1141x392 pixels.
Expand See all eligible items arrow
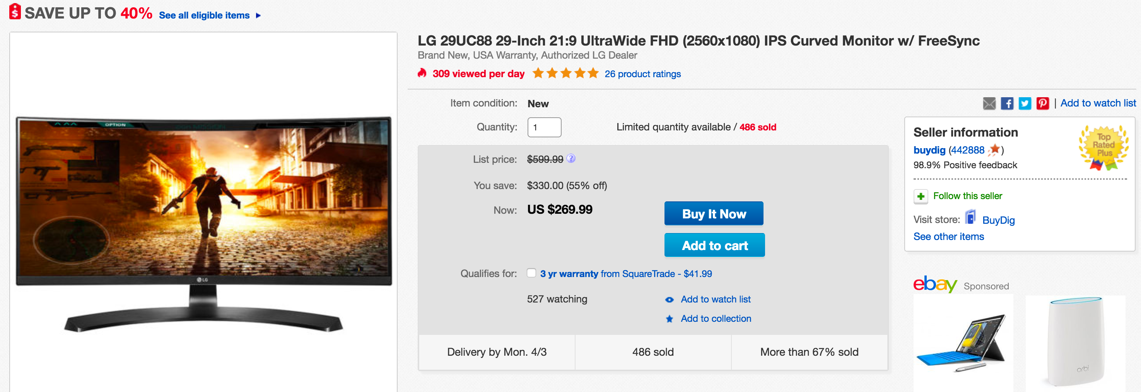click(258, 16)
